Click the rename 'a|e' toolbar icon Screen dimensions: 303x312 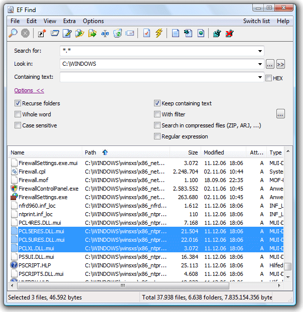point(105,33)
